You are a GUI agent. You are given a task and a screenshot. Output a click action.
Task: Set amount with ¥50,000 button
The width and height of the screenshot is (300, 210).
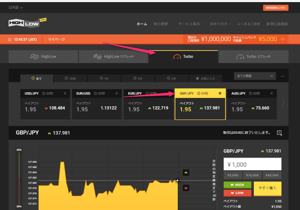point(272,175)
